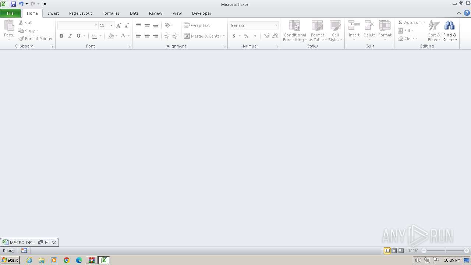Click Increase Decimal icon
Viewport: 471px width, 265px height.
click(x=266, y=36)
